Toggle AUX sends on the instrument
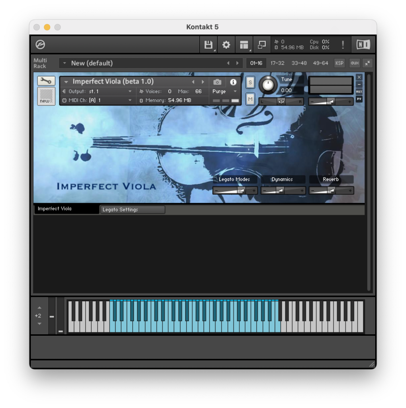Viewport: 406px width, 408px height. click(x=359, y=92)
